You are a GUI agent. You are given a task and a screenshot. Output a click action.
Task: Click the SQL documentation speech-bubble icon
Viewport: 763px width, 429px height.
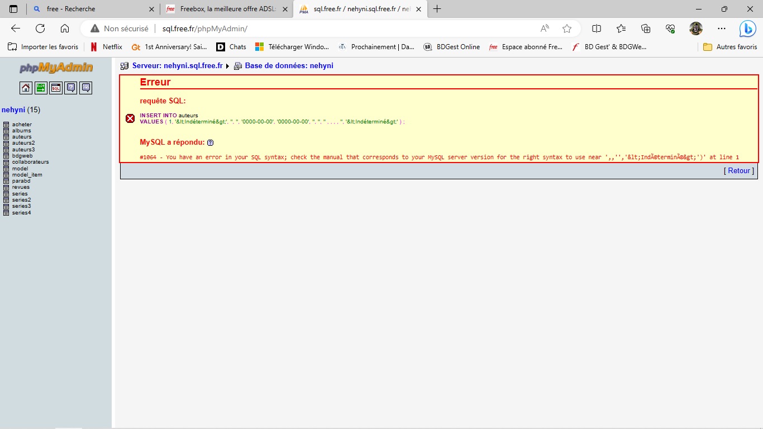[85, 88]
